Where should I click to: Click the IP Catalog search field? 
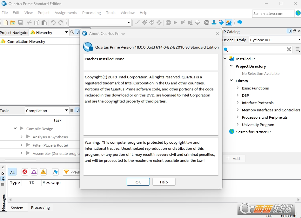point(257,49)
